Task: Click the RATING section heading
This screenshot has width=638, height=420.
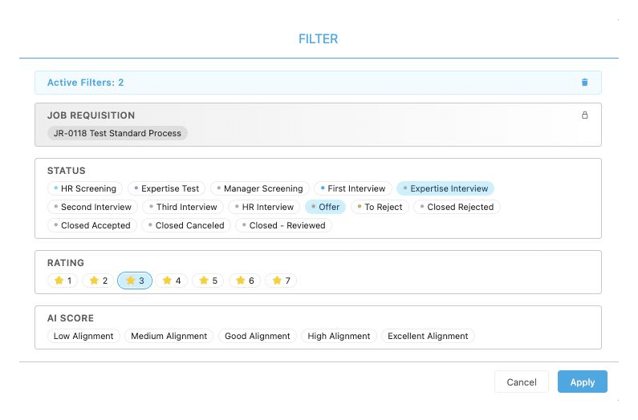Action: point(66,263)
